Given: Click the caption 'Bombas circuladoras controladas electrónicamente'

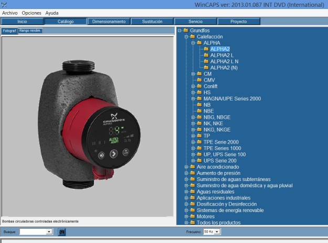Looking at the screenshot, I should [x=40, y=221].
